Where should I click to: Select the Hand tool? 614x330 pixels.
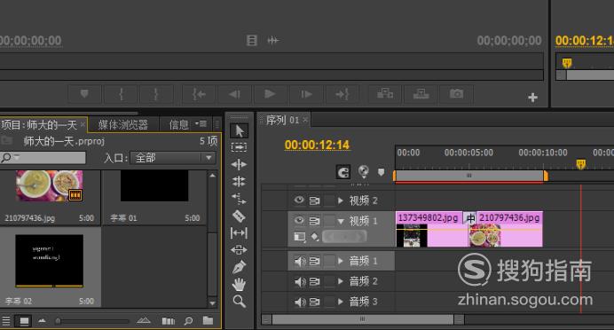pos(239,284)
